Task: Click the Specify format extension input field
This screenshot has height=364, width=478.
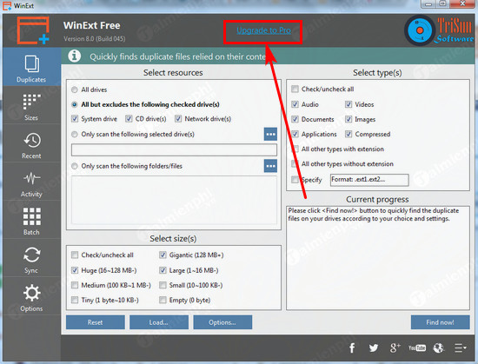Action: [369, 180]
